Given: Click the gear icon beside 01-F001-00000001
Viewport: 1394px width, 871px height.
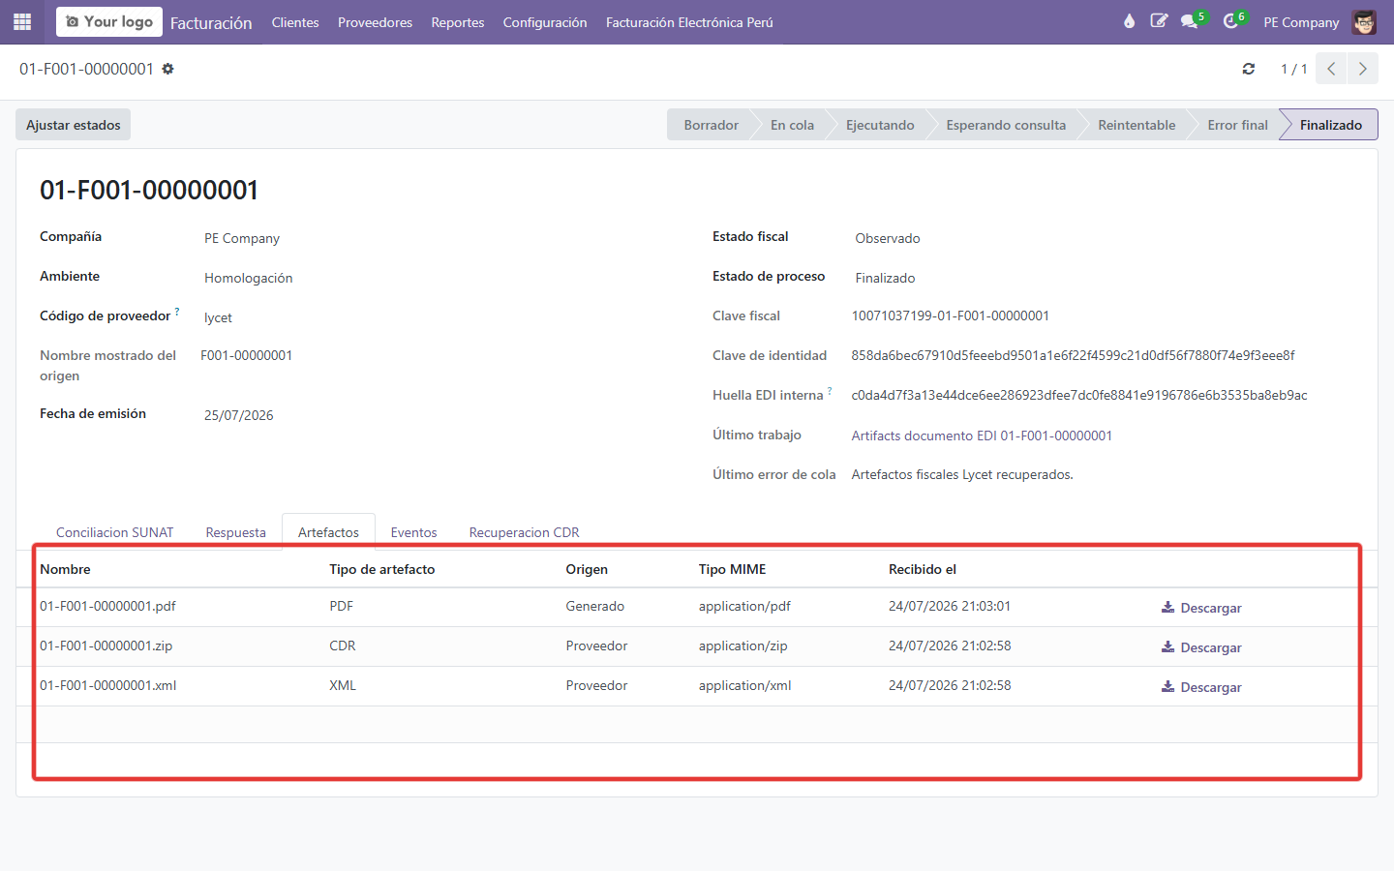Looking at the screenshot, I should coord(167,69).
